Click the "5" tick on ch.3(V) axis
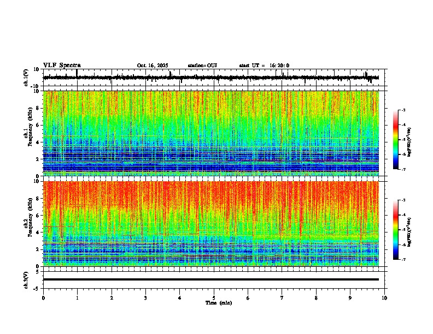433x334 pixels. pos(38,272)
